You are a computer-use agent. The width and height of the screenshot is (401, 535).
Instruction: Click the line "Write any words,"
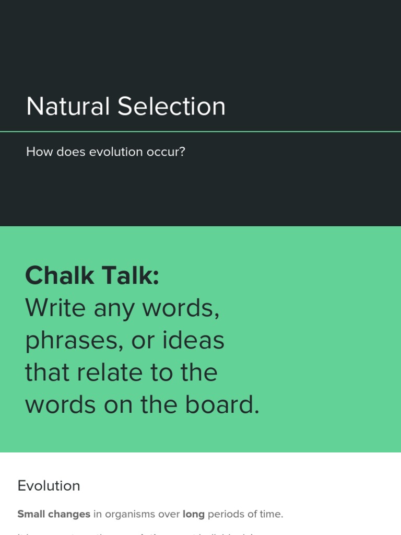pos(122,308)
